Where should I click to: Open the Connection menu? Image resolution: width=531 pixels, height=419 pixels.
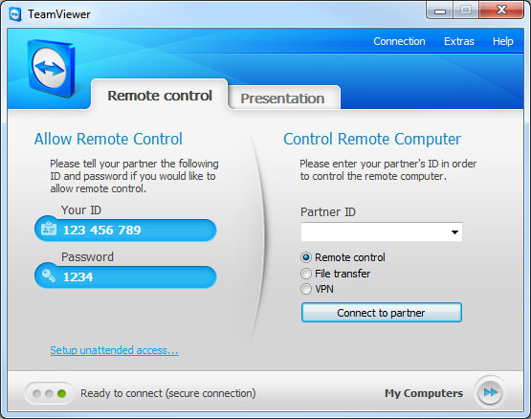399,41
